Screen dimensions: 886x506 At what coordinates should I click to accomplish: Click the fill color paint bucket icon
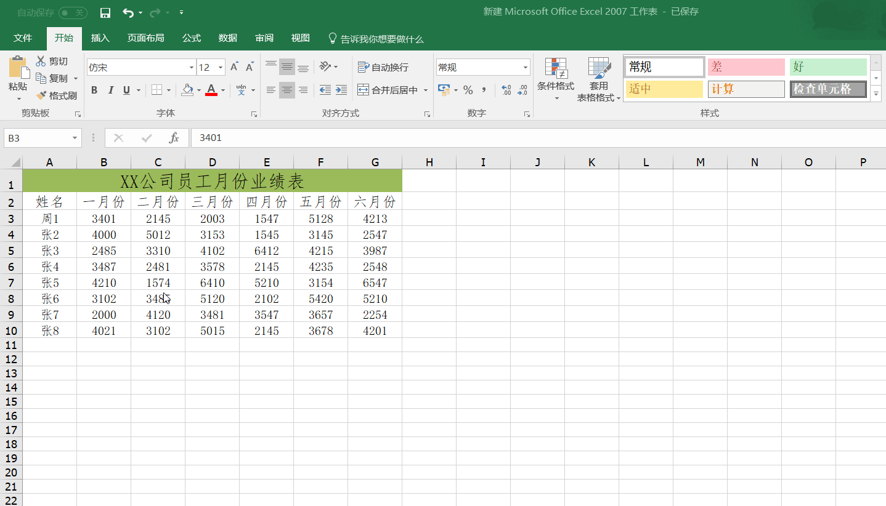tap(187, 90)
